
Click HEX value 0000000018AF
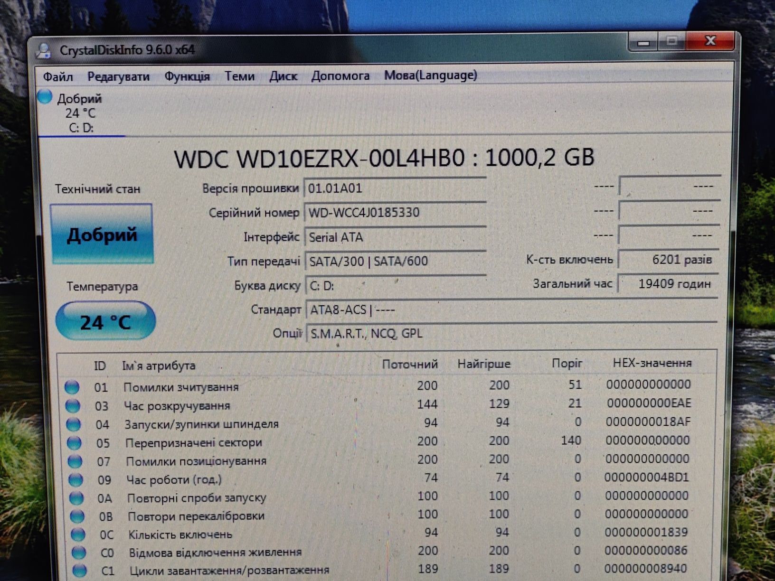click(x=648, y=422)
